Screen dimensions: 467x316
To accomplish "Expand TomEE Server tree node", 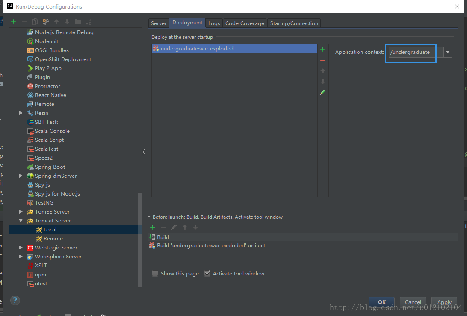I will click(x=21, y=212).
